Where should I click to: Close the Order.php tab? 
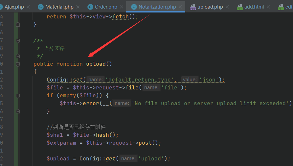click(x=122, y=7)
